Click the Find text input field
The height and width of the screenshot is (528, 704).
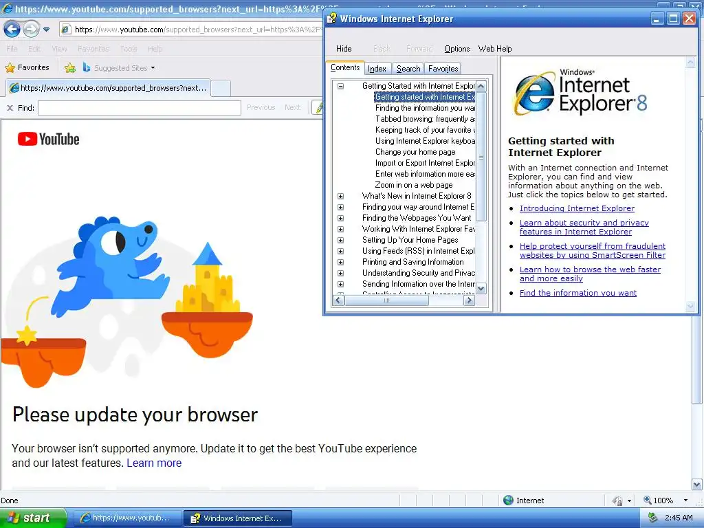tap(140, 108)
